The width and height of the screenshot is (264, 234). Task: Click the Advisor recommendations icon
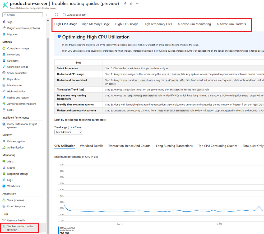4,104
